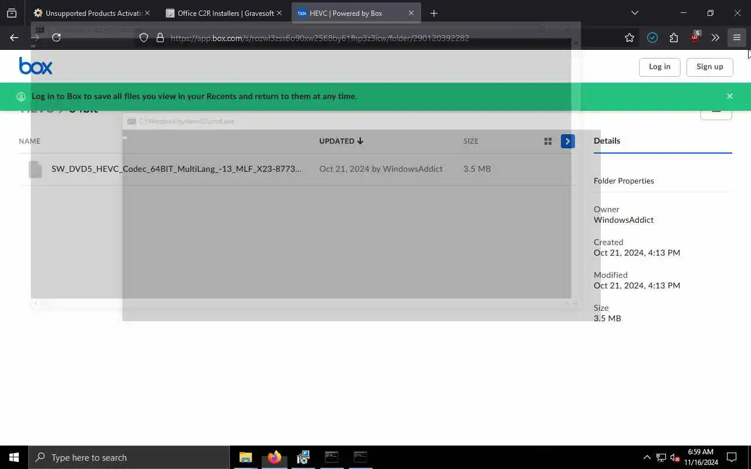Viewport: 751px width, 469px height.
Task: List all tabs dropdown arrow
Action: pos(634,13)
